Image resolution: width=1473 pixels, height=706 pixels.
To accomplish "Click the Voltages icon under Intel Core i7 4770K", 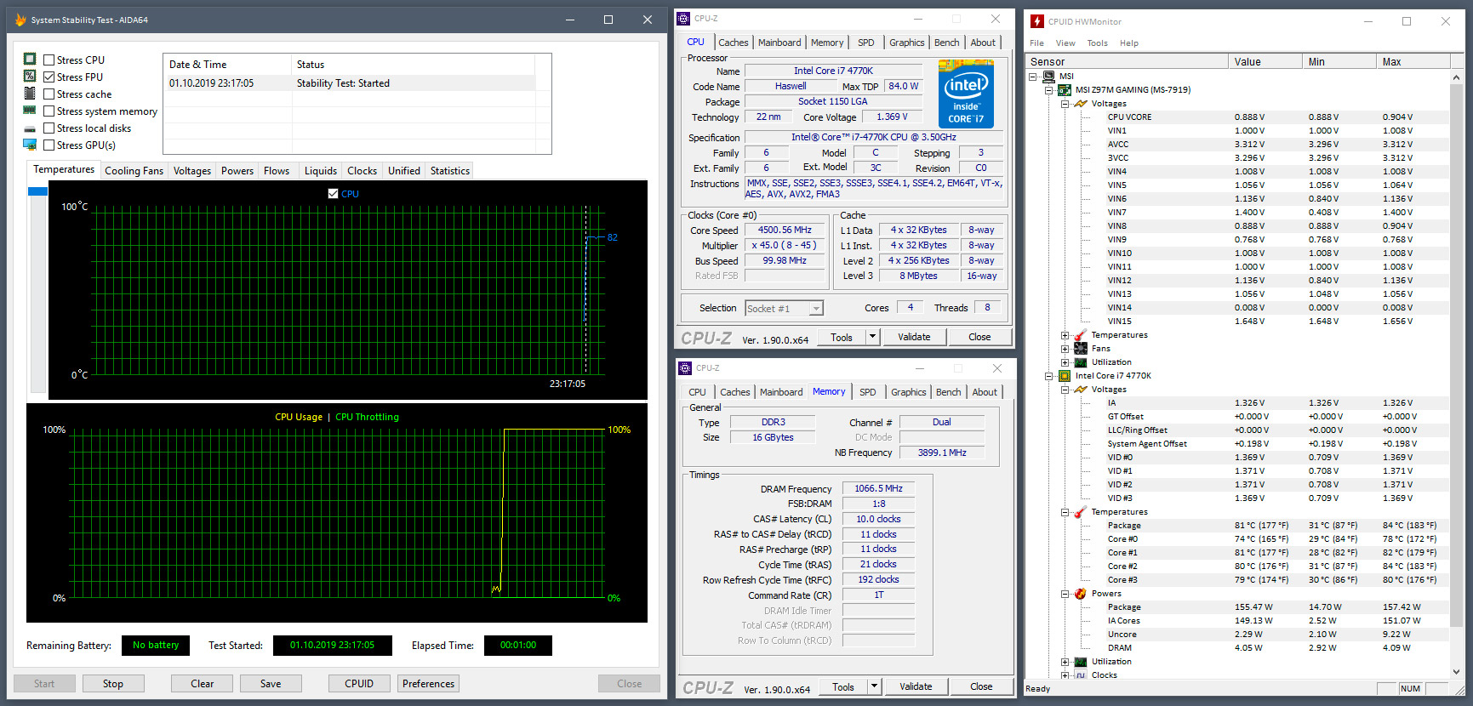I will (1081, 390).
